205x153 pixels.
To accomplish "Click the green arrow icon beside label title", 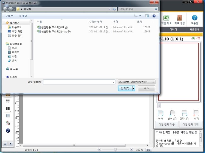I will click(x=193, y=38).
